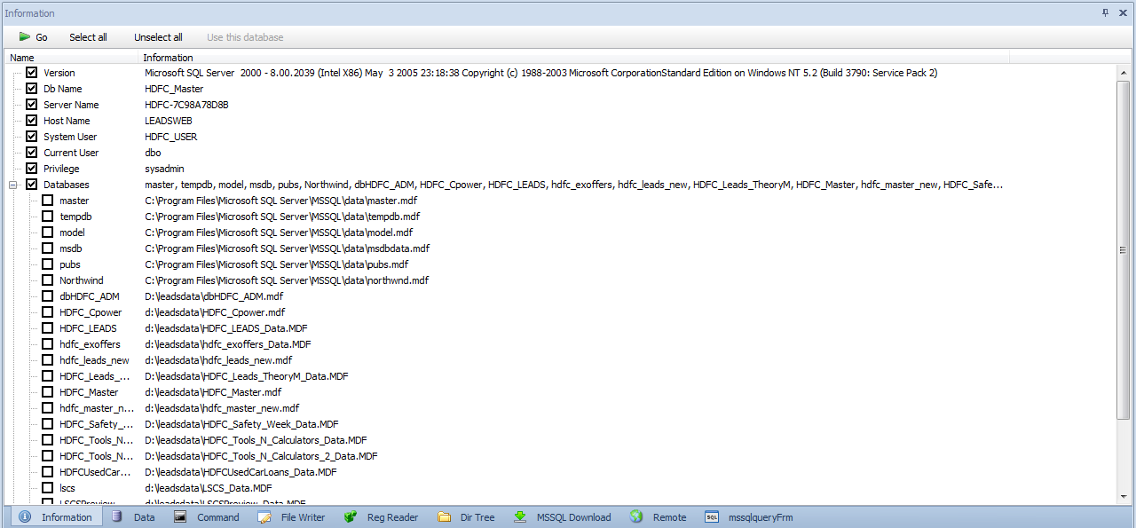
Task: Click the scrollbar up arrow
Action: (1123, 74)
